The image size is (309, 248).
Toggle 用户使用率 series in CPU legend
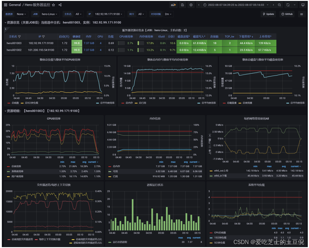coord(17,177)
